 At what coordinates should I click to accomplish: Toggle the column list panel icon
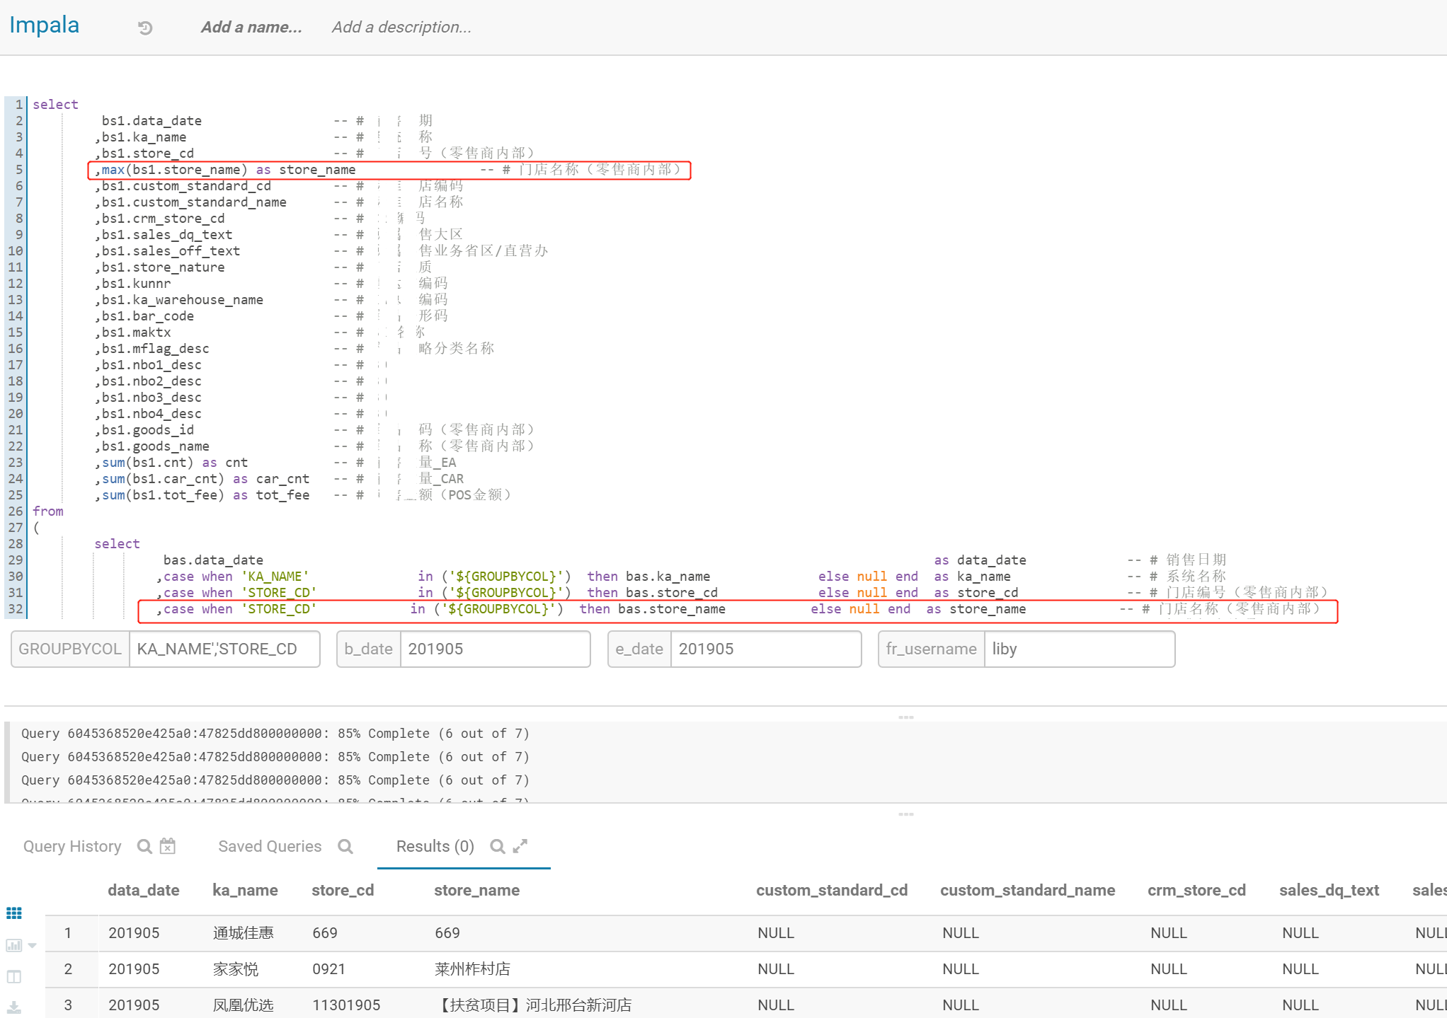tap(14, 977)
